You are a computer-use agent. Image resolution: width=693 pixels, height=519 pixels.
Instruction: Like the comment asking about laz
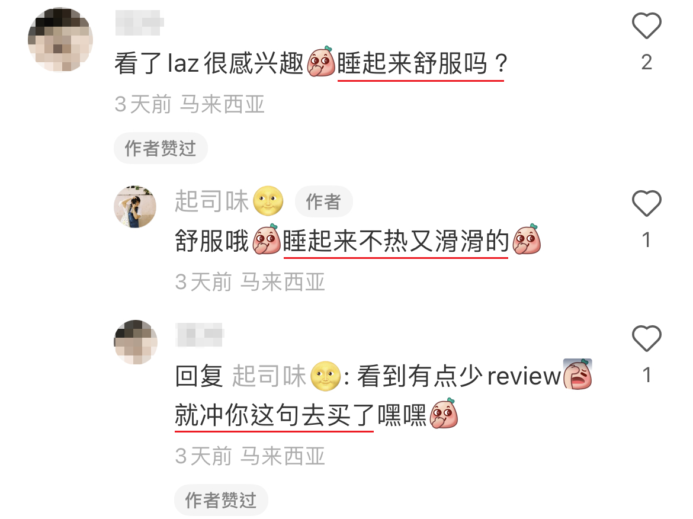(646, 25)
